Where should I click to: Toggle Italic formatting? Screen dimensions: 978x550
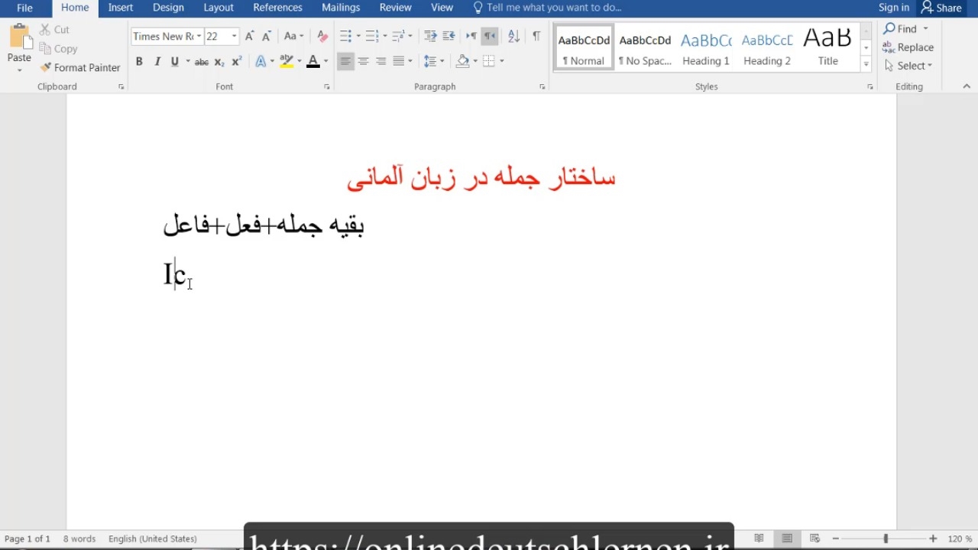157,61
